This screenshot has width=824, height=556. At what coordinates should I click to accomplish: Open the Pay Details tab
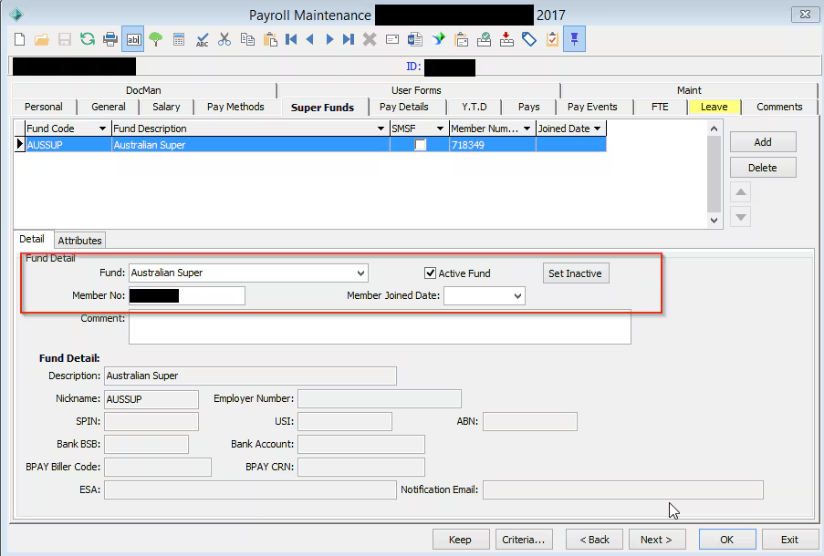tap(403, 107)
